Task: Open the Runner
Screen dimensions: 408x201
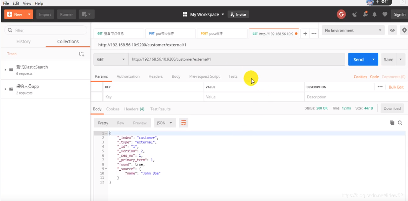Action: [66, 14]
